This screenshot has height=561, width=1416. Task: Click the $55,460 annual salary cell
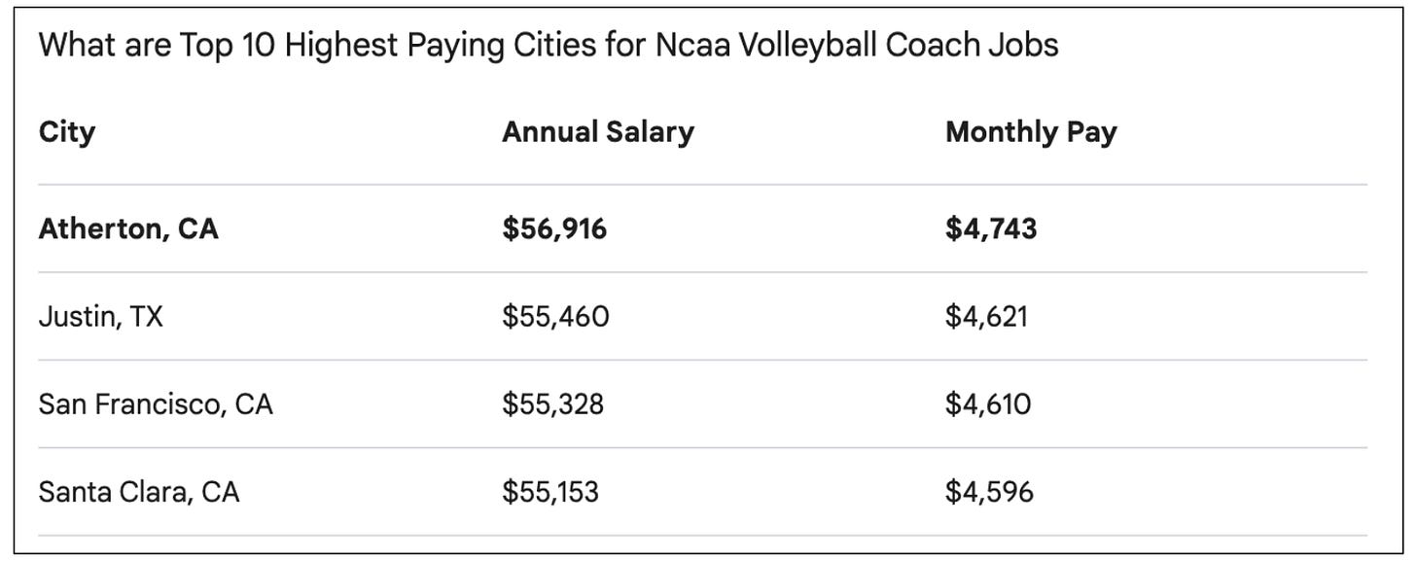pyautogui.click(x=555, y=317)
